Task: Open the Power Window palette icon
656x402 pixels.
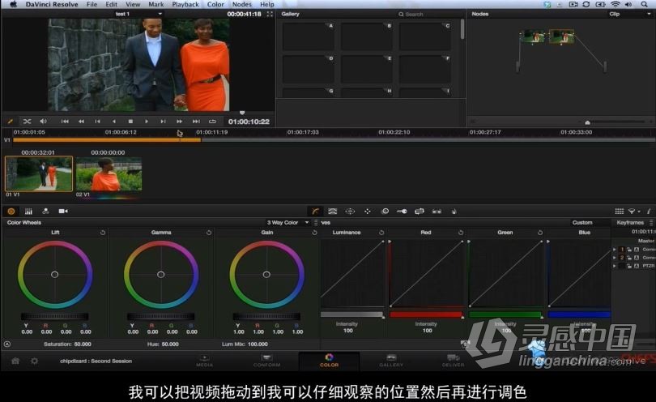Action: (350, 212)
